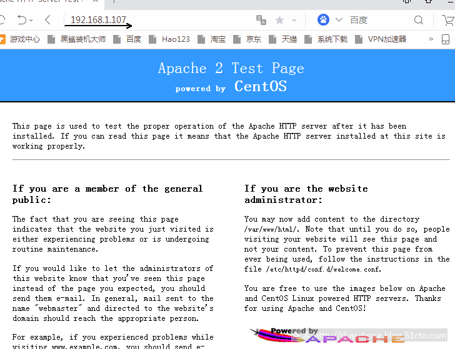Screen dimensions: 455x349
Task: Click the "Apache 2 Test Page" heading
Action: tap(231, 69)
